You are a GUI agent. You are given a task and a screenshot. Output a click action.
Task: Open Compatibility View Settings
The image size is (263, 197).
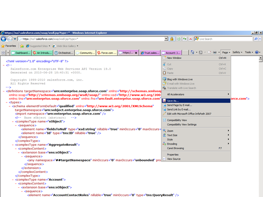196,124
